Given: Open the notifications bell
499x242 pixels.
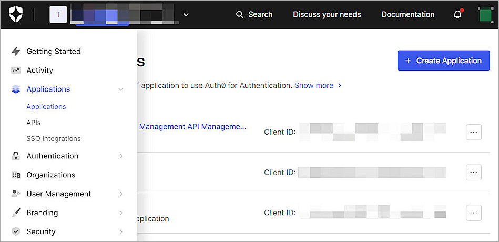Looking at the screenshot, I should pos(457,15).
